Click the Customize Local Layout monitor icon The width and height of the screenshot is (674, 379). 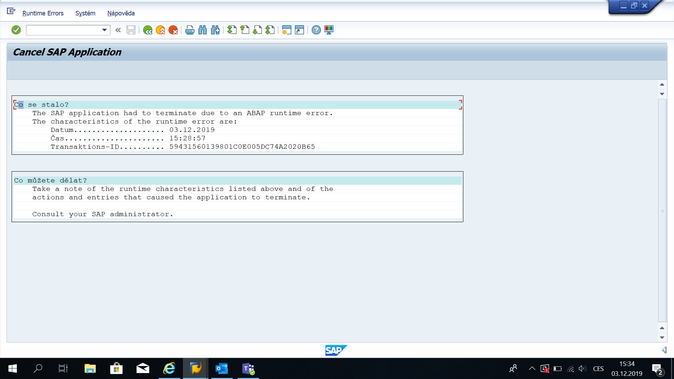pos(329,30)
